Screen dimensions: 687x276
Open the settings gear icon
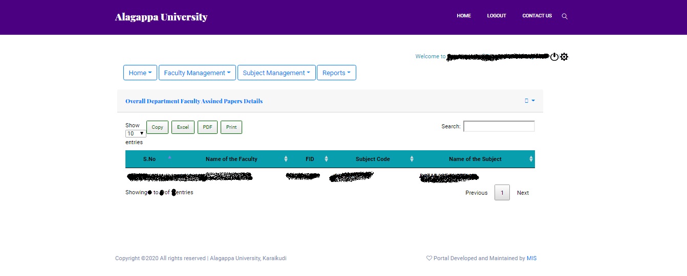pos(564,57)
